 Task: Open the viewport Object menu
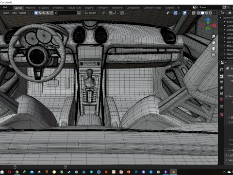click(23, 13)
